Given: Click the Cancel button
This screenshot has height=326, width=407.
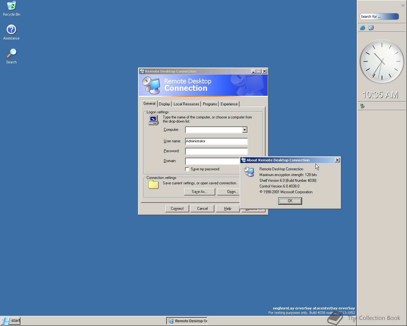Looking at the screenshot, I should (x=202, y=209).
